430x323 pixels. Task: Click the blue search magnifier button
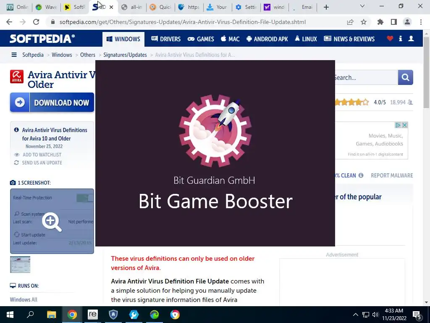(x=405, y=77)
